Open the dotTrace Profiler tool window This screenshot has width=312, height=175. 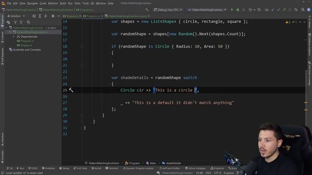170,168
